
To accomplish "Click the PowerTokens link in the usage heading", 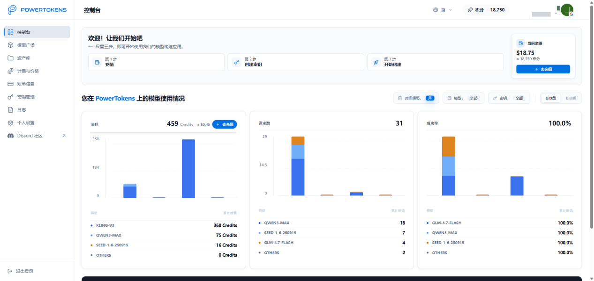I will (x=115, y=99).
